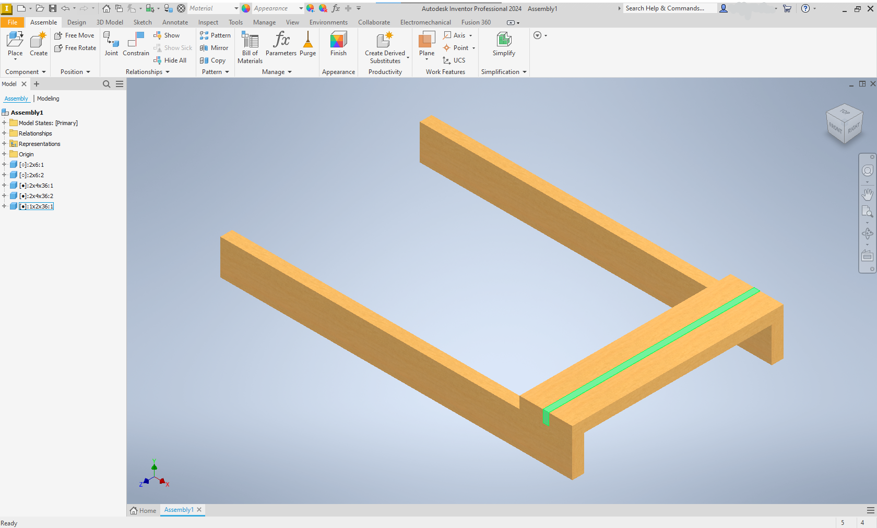Click the Assembly1 root node
The height and width of the screenshot is (528, 877).
pos(27,113)
